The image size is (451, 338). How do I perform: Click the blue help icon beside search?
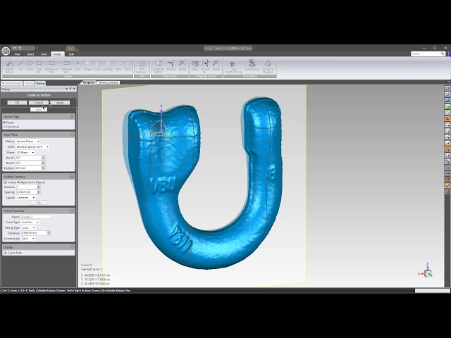[448, 54]
